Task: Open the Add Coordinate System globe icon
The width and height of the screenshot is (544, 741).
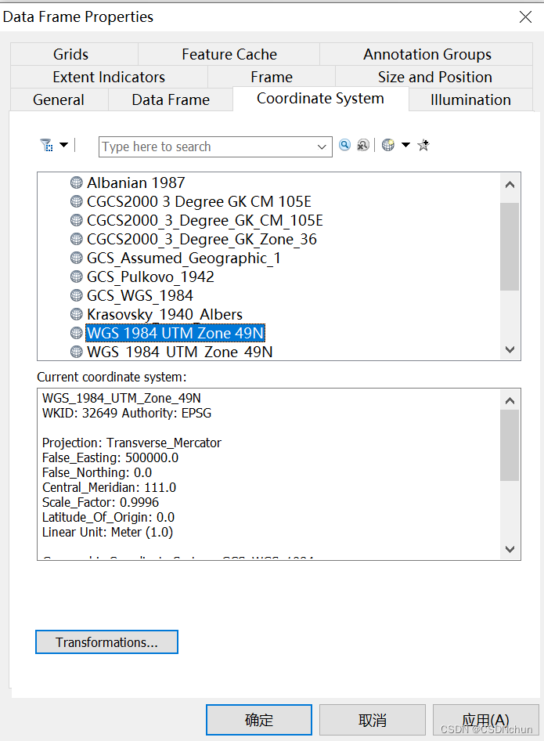Action: point(388,145)
